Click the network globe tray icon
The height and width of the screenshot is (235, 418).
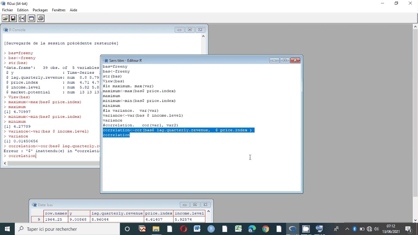(x=369, y=229)
